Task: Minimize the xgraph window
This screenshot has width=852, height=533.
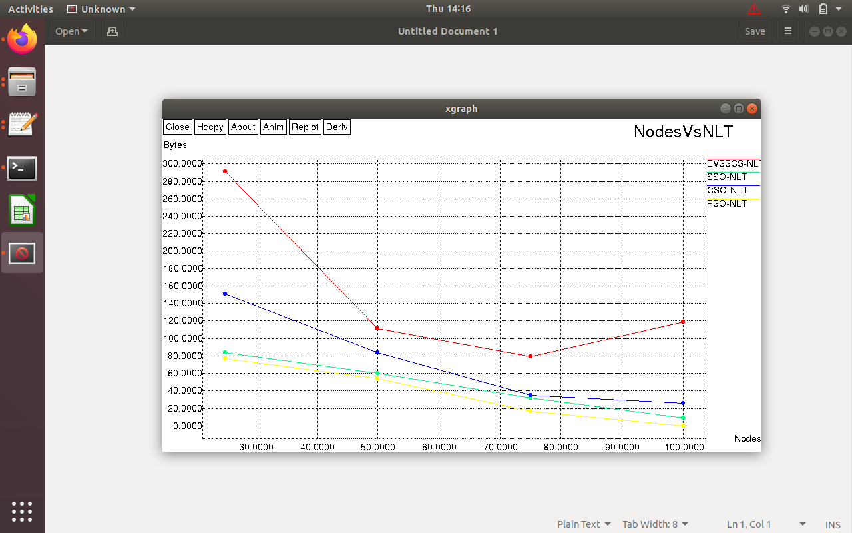Action: click(x=726, y=109)
